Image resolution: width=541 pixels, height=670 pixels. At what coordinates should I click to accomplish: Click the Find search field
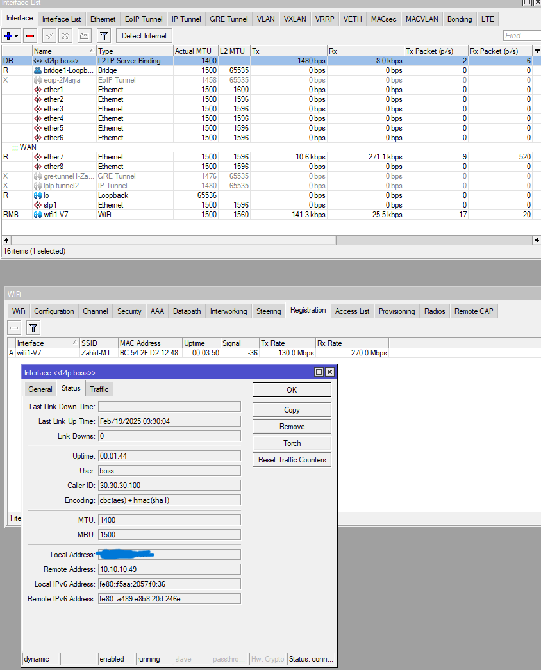coord(520,36)
